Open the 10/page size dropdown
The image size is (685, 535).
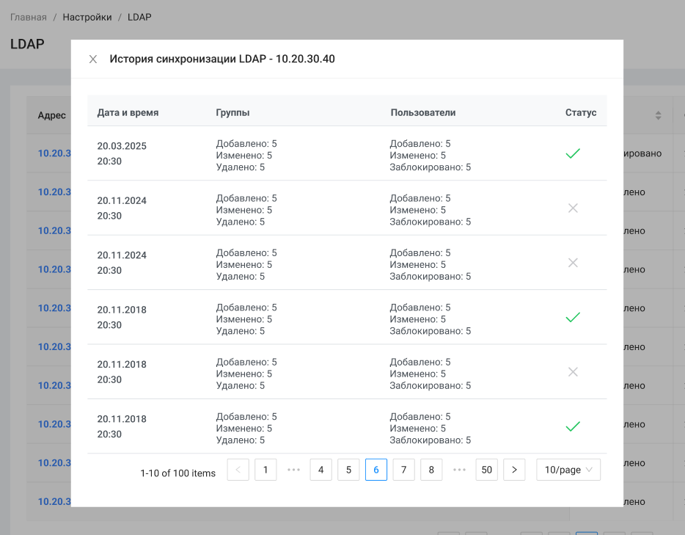click(x=568, y=470)
